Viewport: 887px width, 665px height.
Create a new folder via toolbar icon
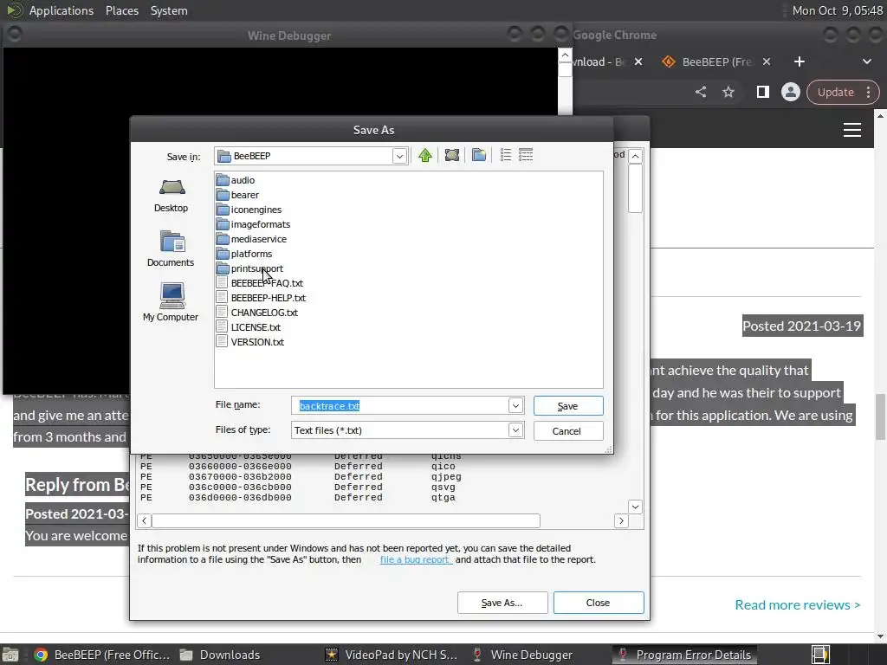(x=478, y=155)
